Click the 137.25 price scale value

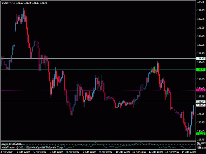click(x=201, y=10)
